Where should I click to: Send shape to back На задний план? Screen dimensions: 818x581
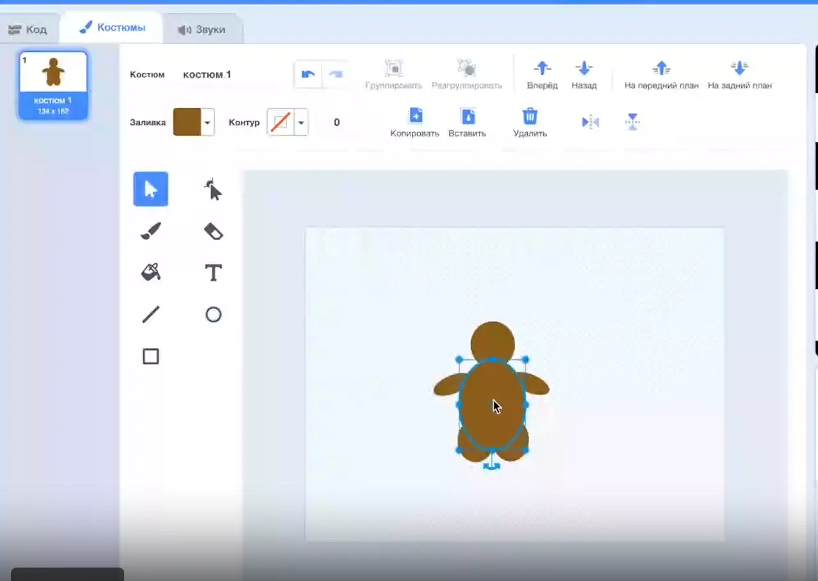point(739,74)
